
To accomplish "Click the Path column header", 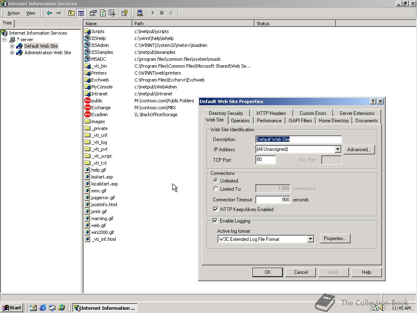I will 193,24.
